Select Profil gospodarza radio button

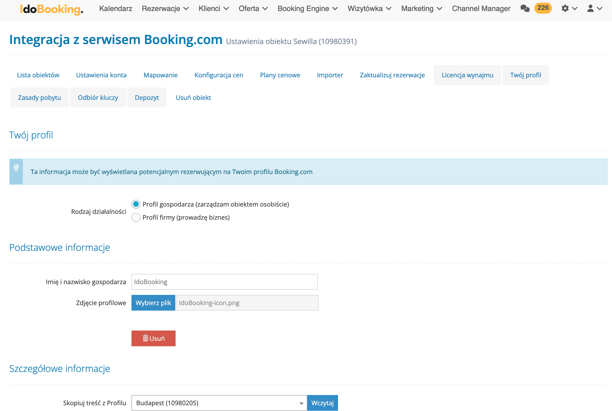click(x=136, y=204)
